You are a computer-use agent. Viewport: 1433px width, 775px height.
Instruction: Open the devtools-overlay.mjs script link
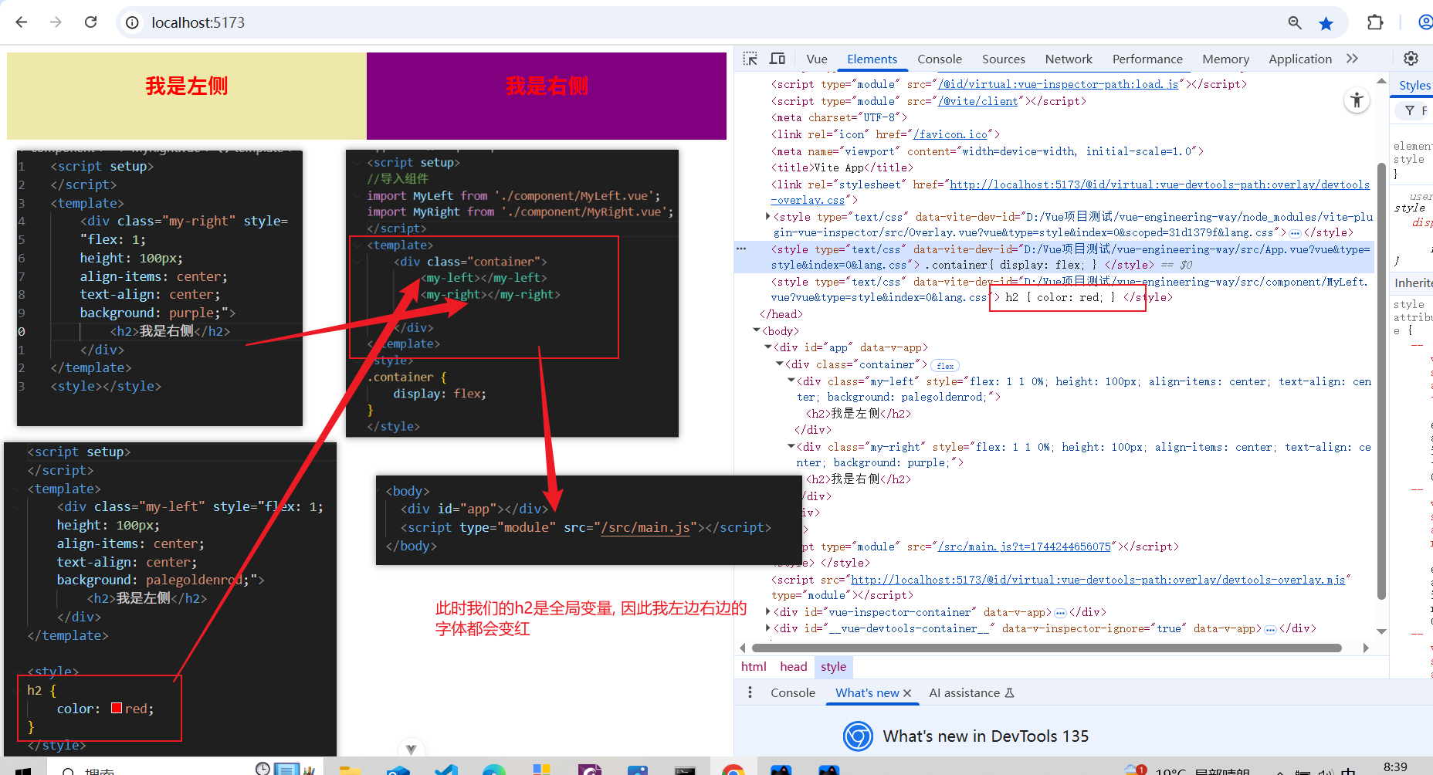(x=1098, y=580)
